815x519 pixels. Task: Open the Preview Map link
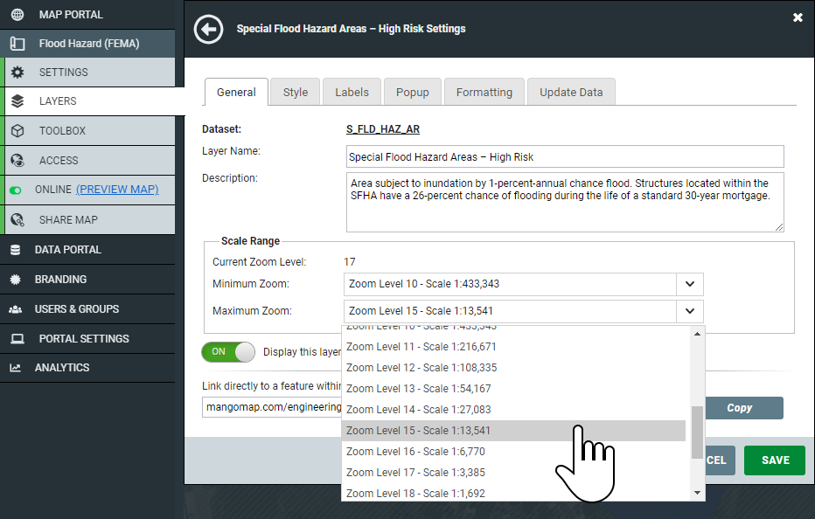point(117,190)
